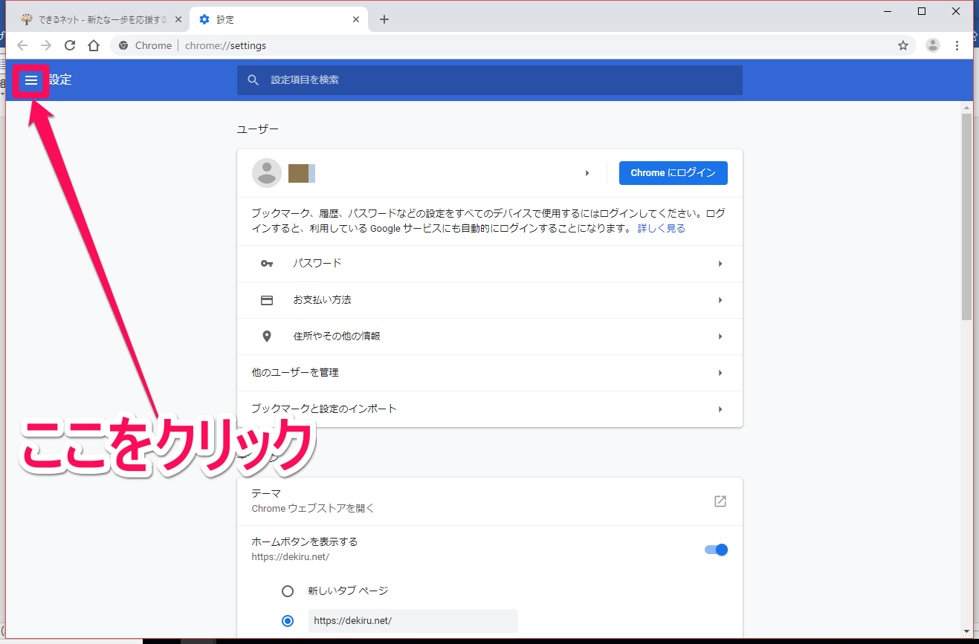Switch to the できるネット tab
979x644 pixels.
click(100, 19)
